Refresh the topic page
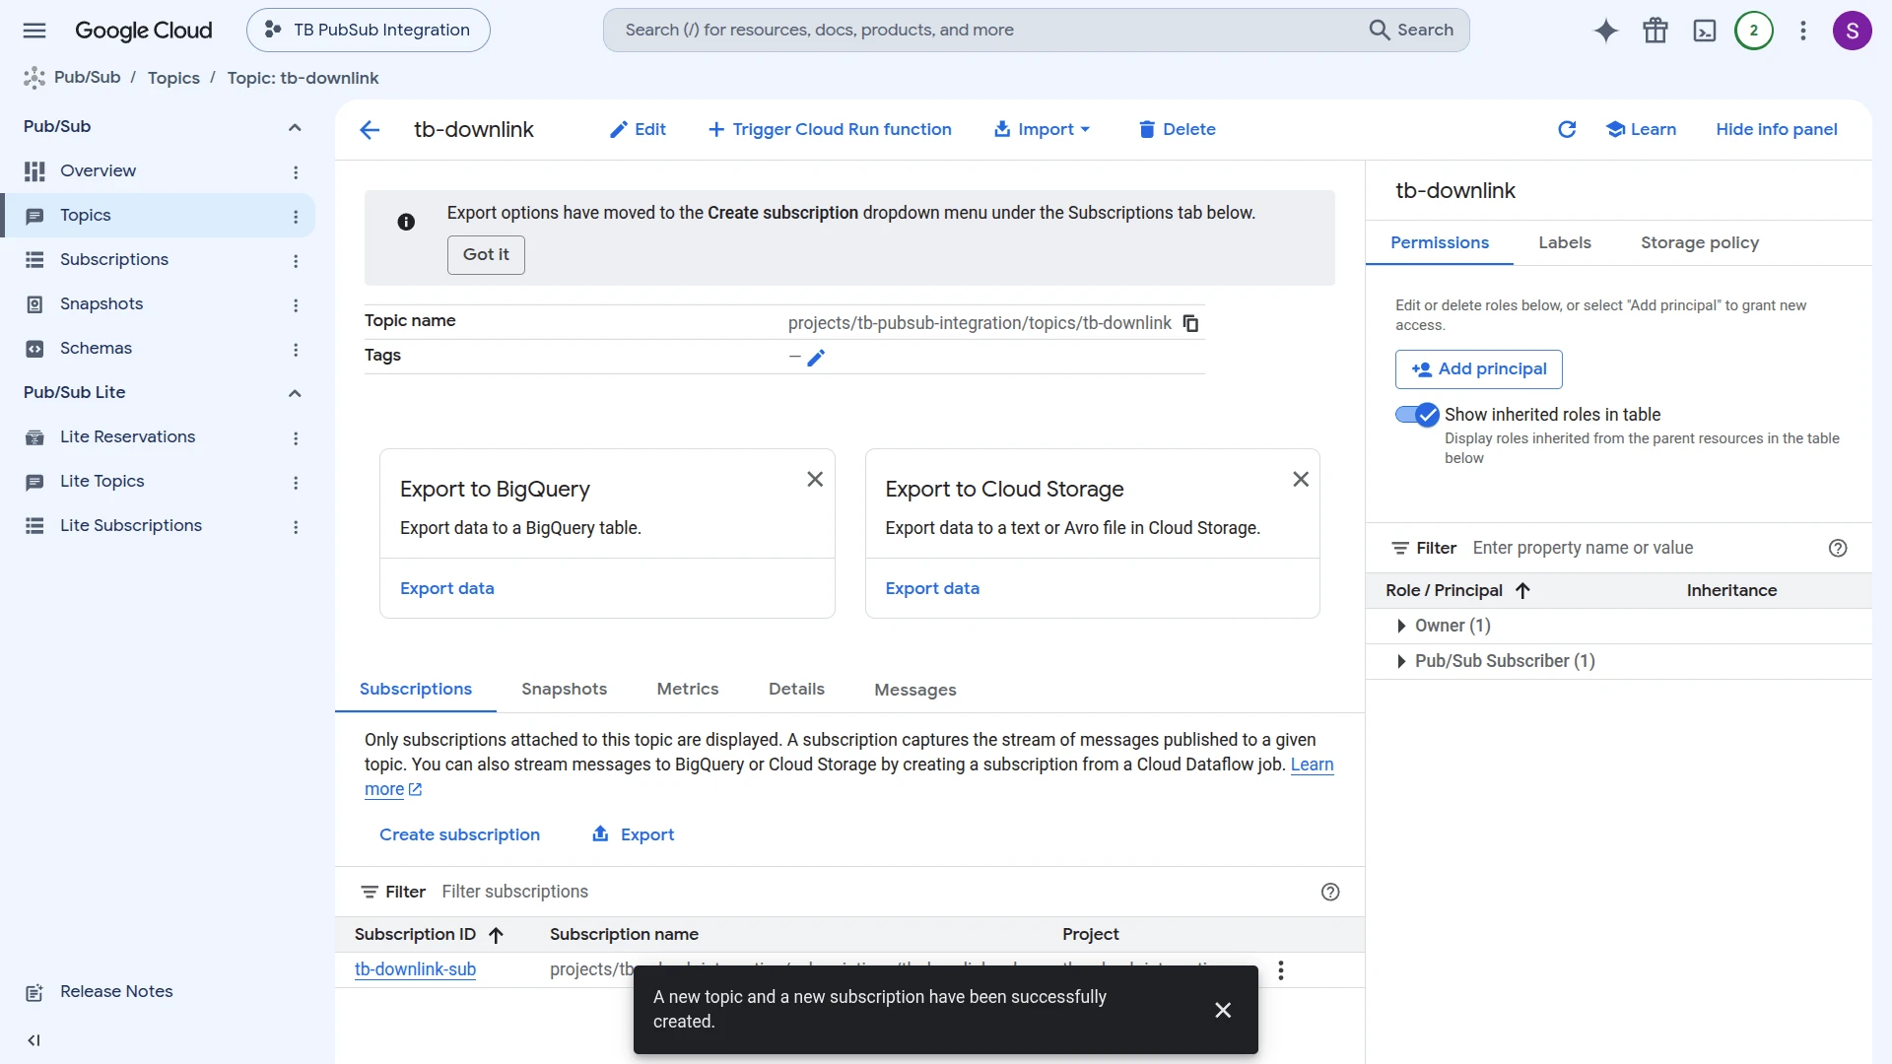This screenshot has width=1892, height=1064. [x=1567, y=129]
